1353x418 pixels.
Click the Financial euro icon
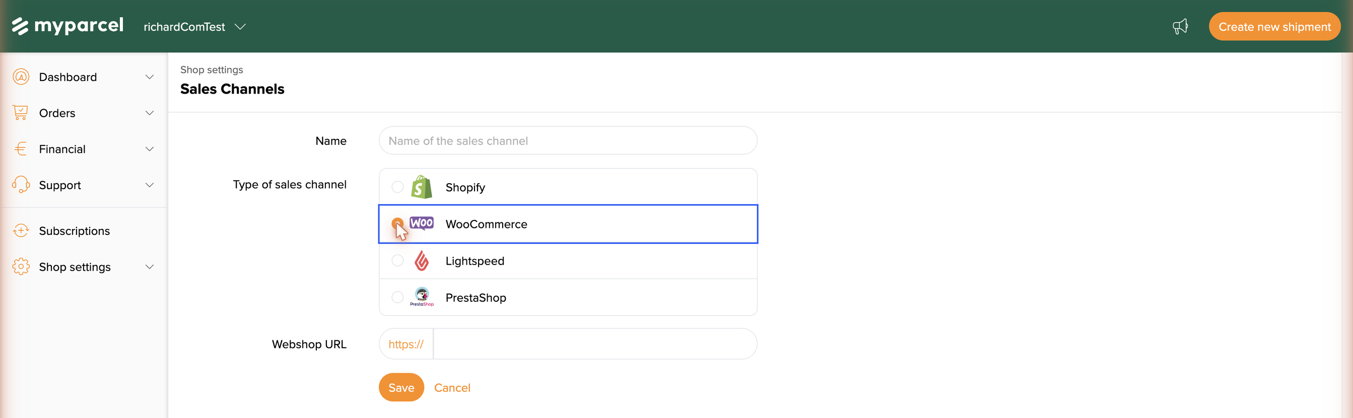[21, 149]
